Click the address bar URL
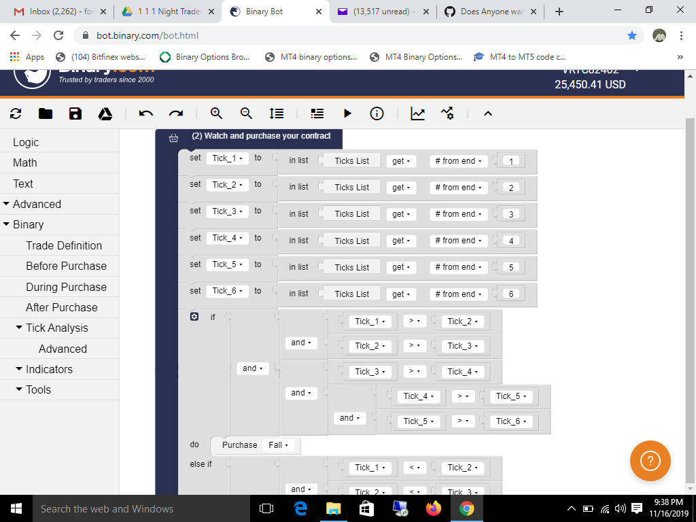The width and height of the screenshot is (696, 522). (x=147, y=35)
